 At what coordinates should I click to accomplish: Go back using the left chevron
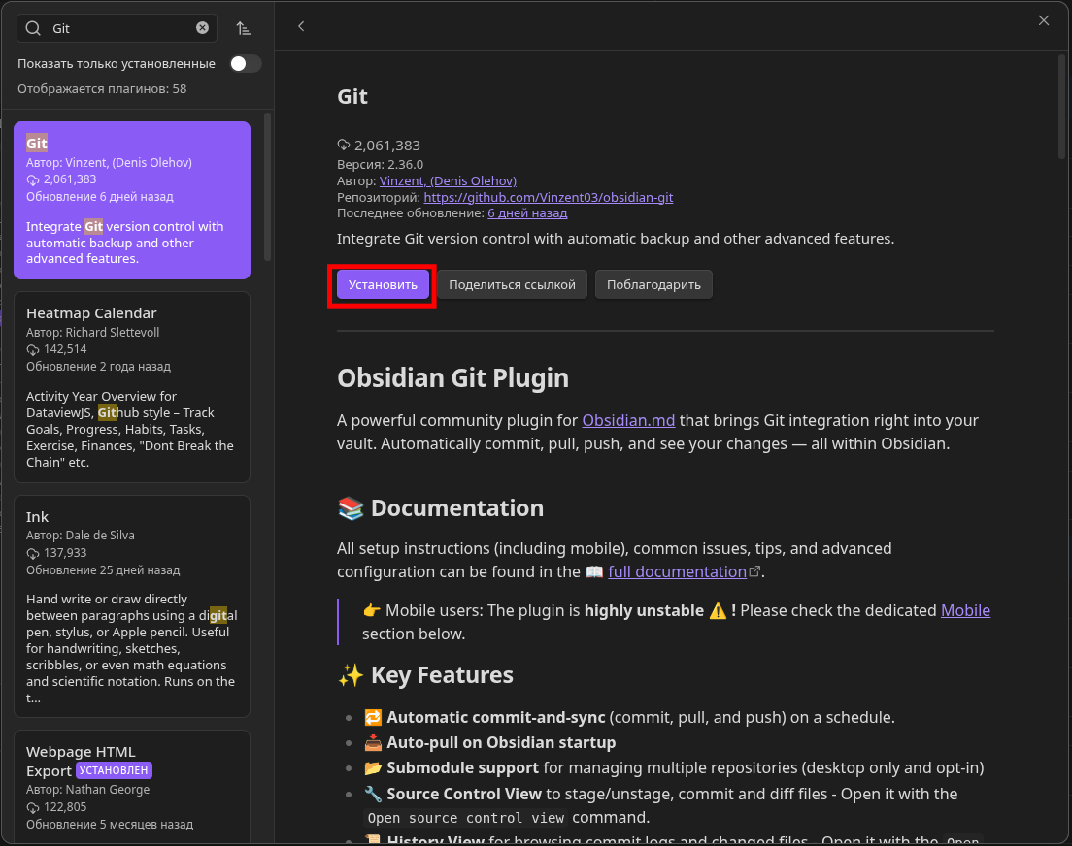coord(301,26)
